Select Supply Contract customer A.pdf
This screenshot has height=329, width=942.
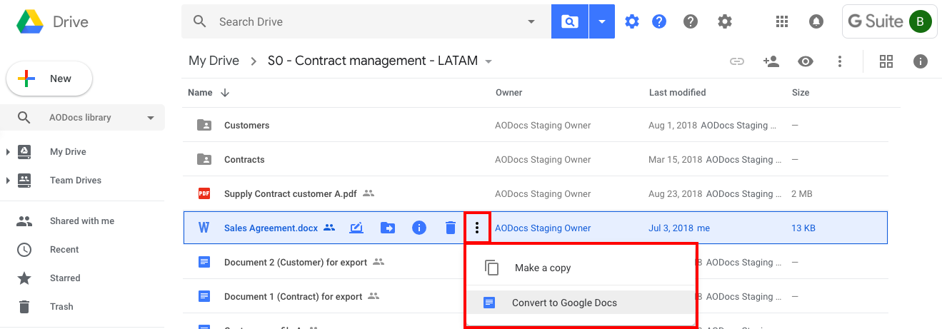pyautogui.click(x=291, y=193)
